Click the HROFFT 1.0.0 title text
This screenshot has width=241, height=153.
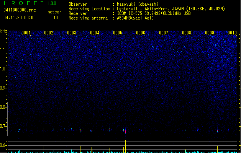pyautogui.click(x=30, y=3)
